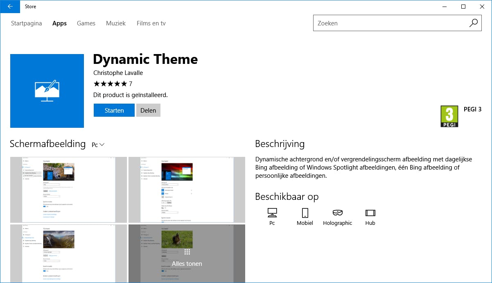
Task: Collapse the Pc chevron next to Schermafbeelding
Action: (102, 145)
